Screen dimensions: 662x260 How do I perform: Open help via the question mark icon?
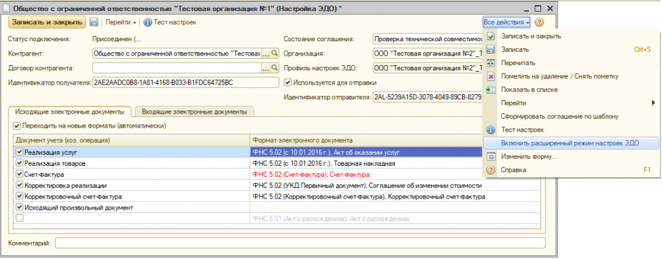click(539, 23)
